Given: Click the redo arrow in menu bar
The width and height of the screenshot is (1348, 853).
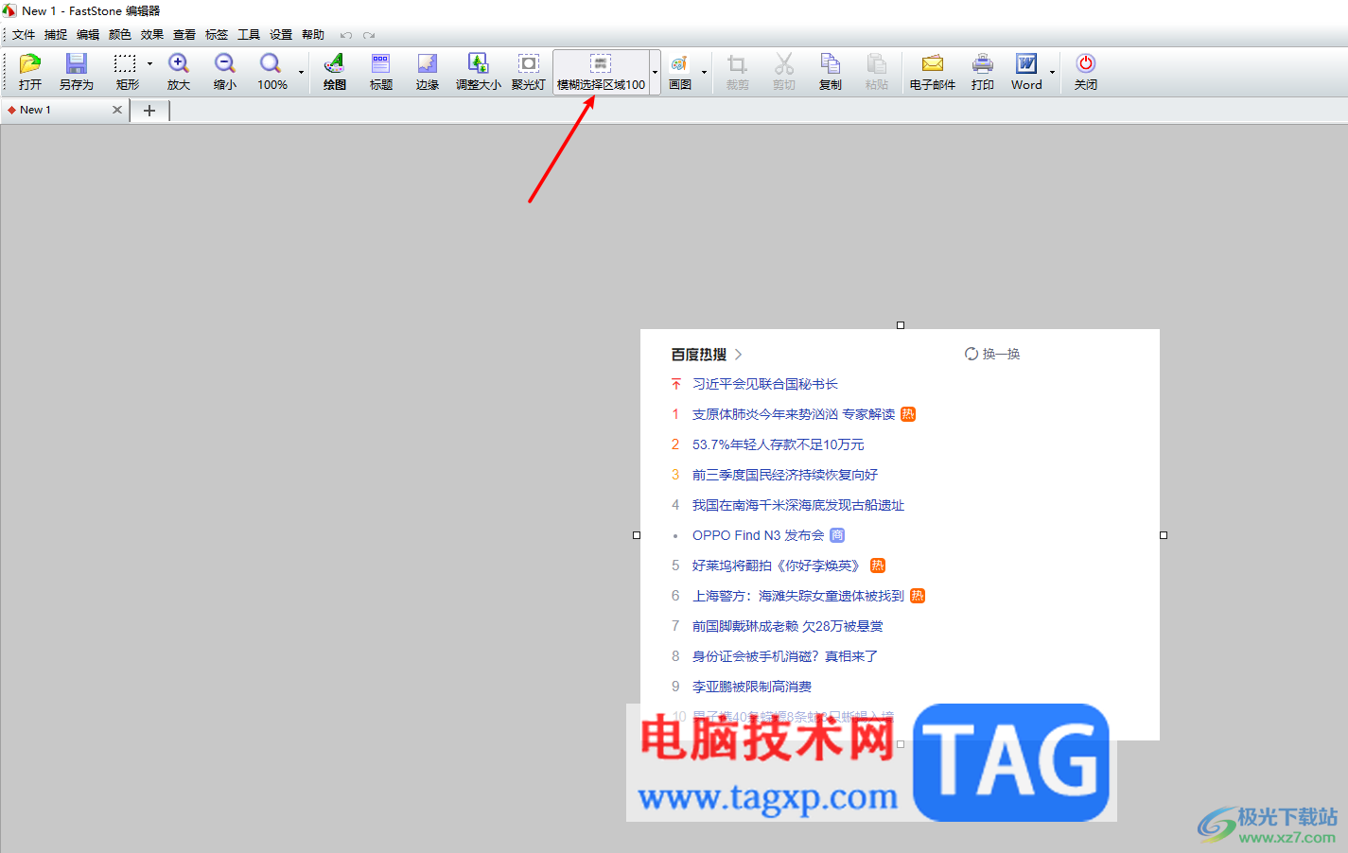Looking at the screenshot, I should coord(369,35).
